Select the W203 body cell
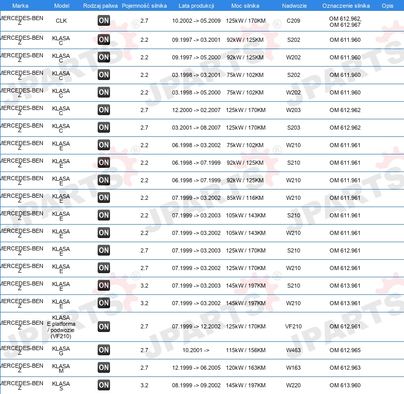Viewport: 404px width, 394px height. (293, 110)
